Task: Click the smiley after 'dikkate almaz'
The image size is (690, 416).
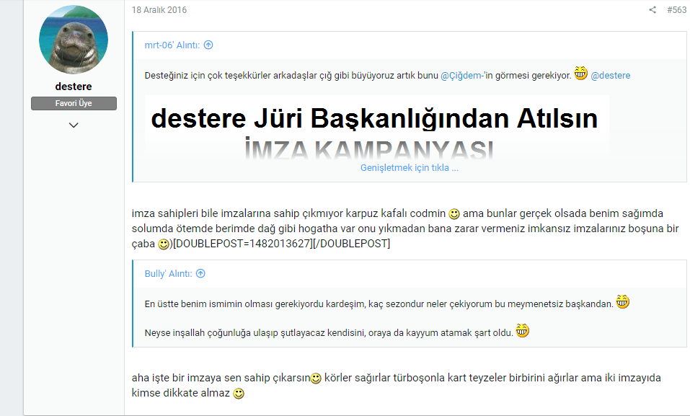Action: pos(239,394)
